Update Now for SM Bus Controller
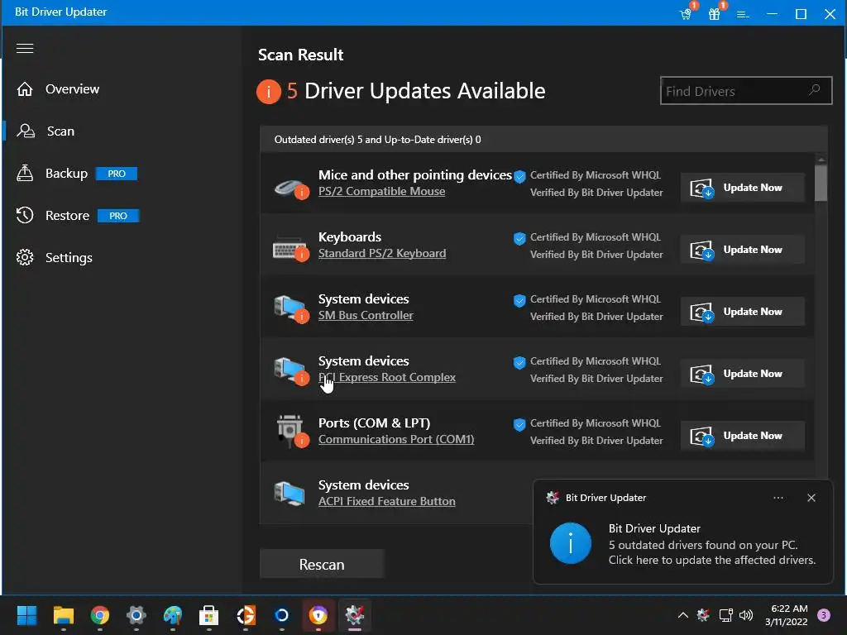The width and height of the screenshot is (847, 635). tap(743, 312)
